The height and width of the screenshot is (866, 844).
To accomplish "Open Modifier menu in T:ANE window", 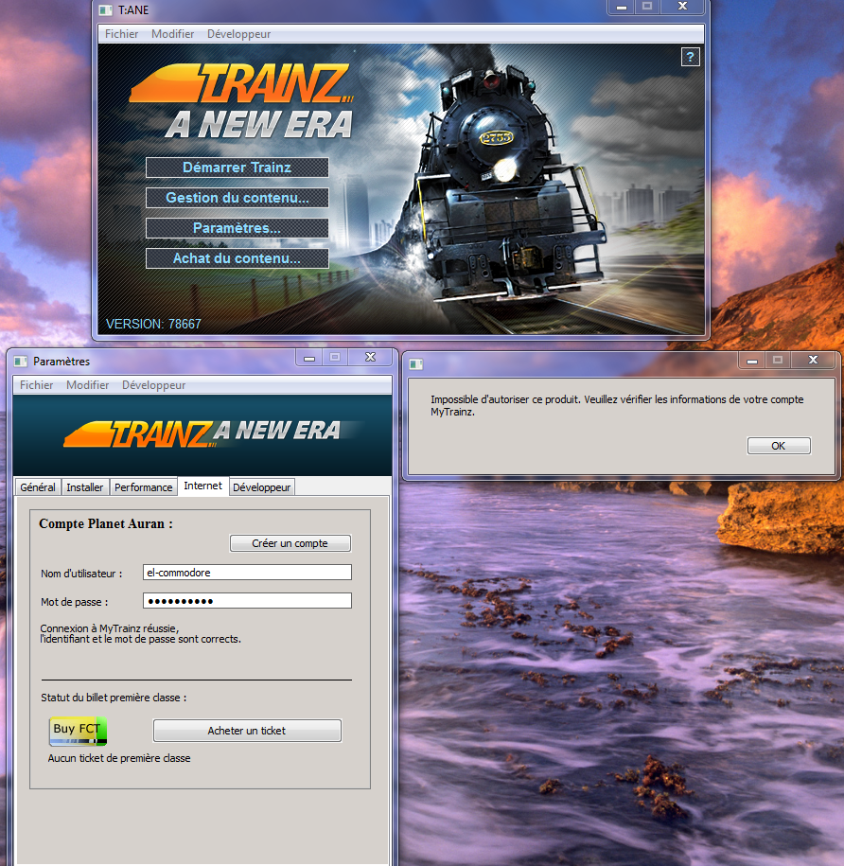I will coord(173,34).
